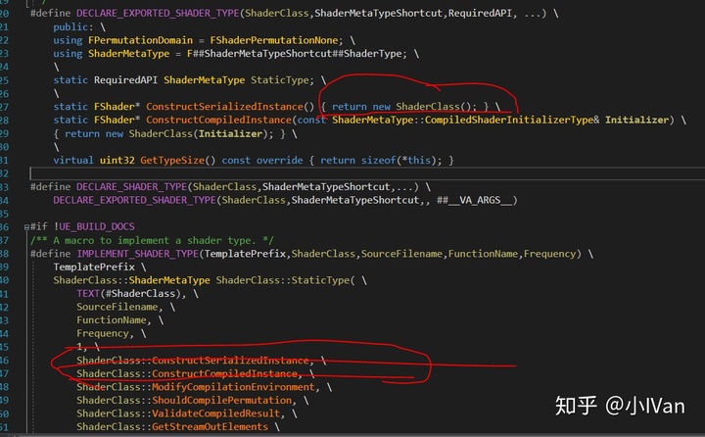705x437 pixels.
Task: Click the UE_BUILD_DOCS preprocessor symbol
Action: pos(97,226)
